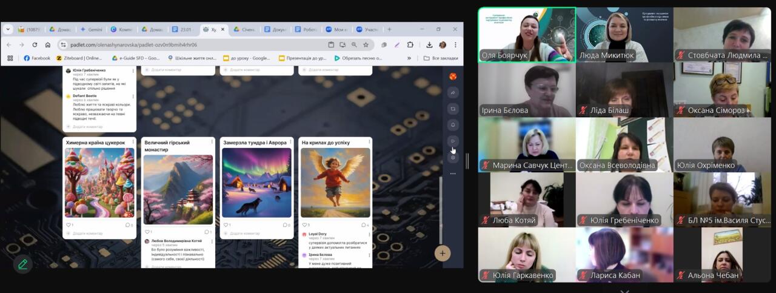Open Chrome apps grid in bookmarks bar
Screen dimensions: 776x293
click(x=10, y=58)
